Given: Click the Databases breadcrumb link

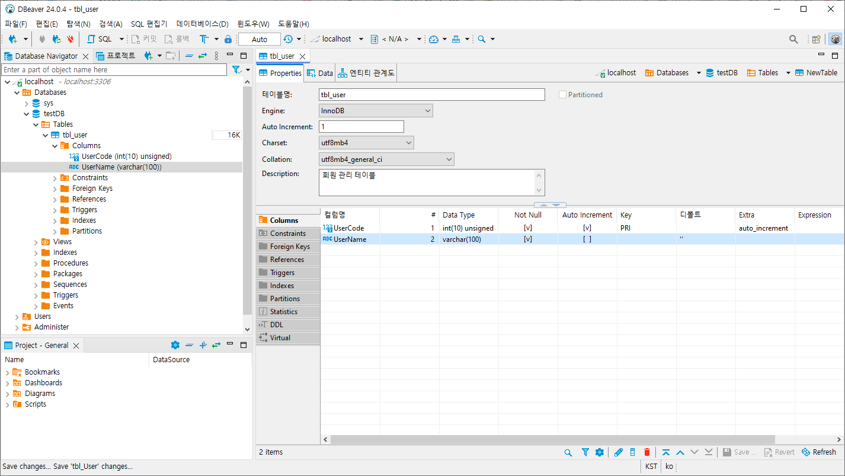Looking at the screenshot, I should (667, 73).
